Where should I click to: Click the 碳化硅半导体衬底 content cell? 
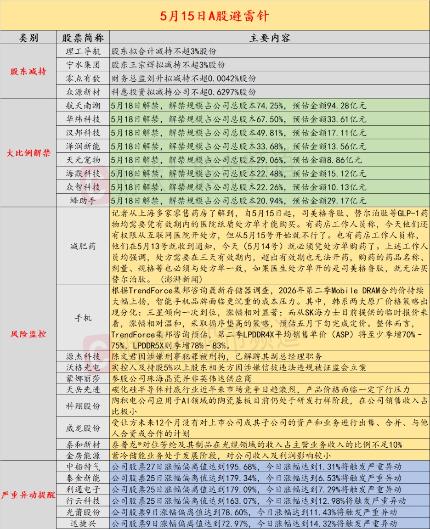[x=270, y=390]
